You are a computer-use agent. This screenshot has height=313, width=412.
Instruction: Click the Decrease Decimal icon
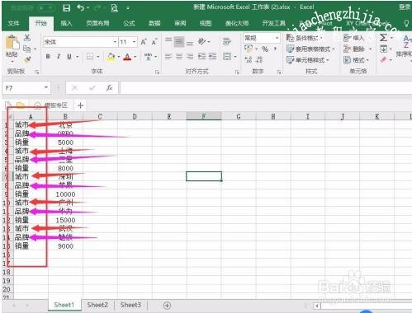click(x=259, y=59)
